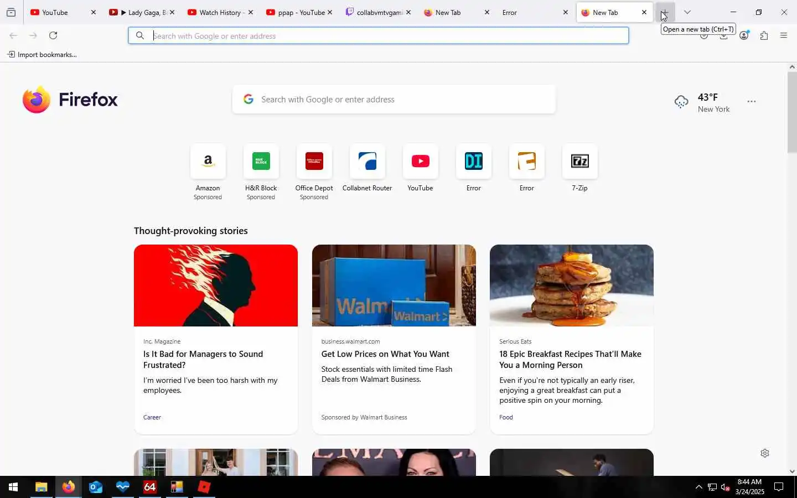Open the Roblox taskbar icon

tap(204, 487)
